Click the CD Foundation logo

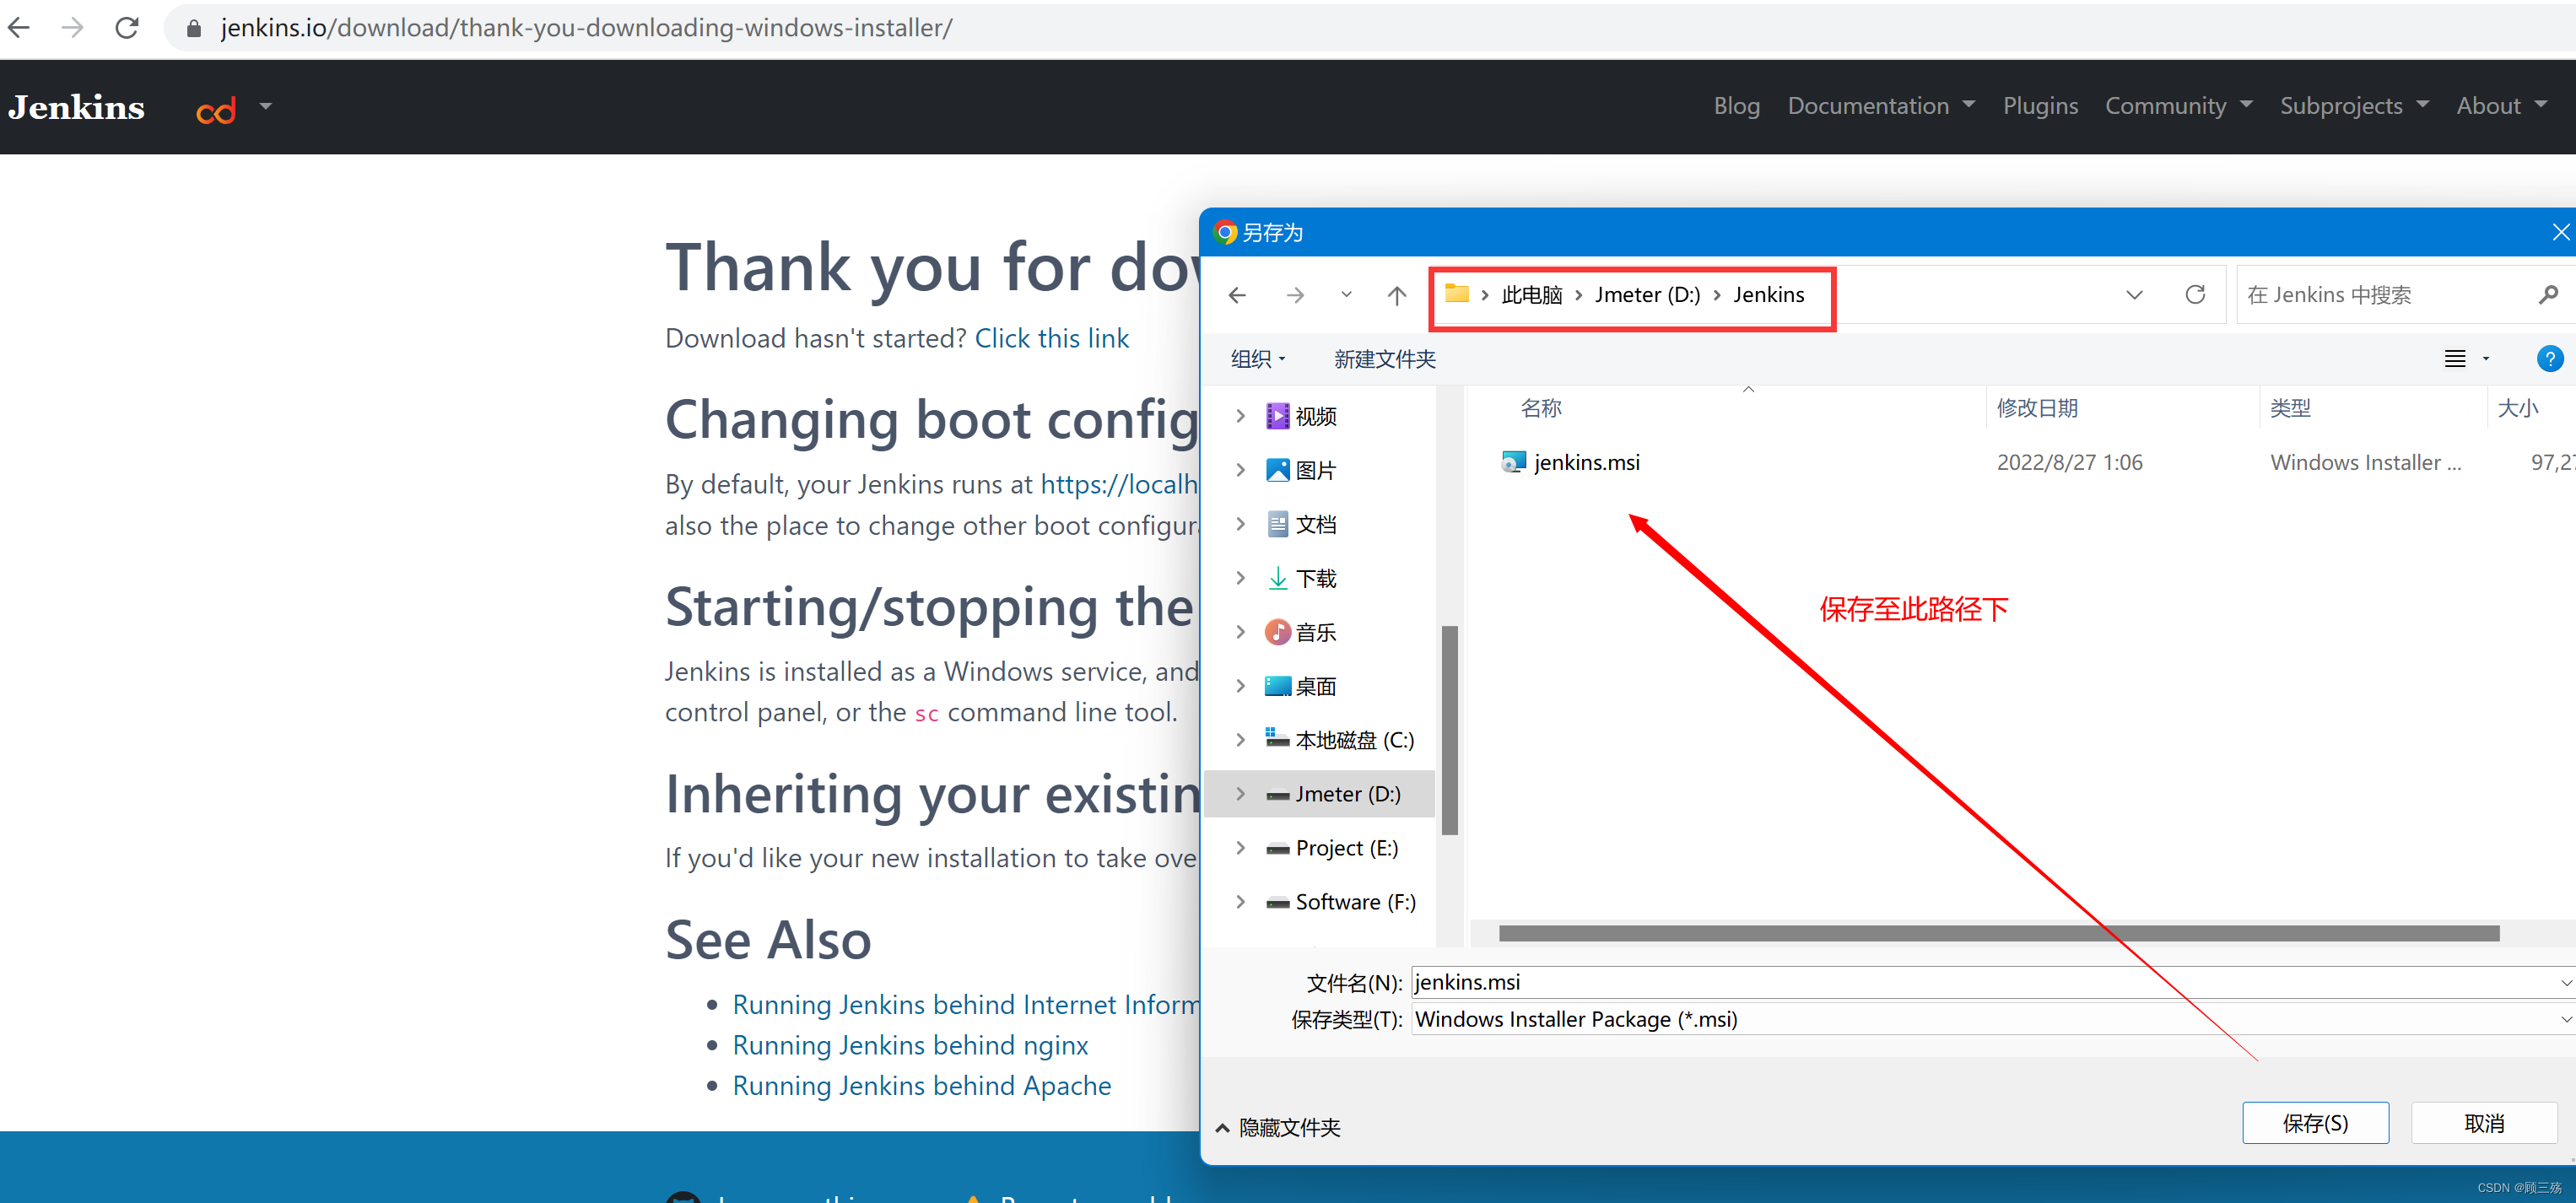click(x=216, y=108)
